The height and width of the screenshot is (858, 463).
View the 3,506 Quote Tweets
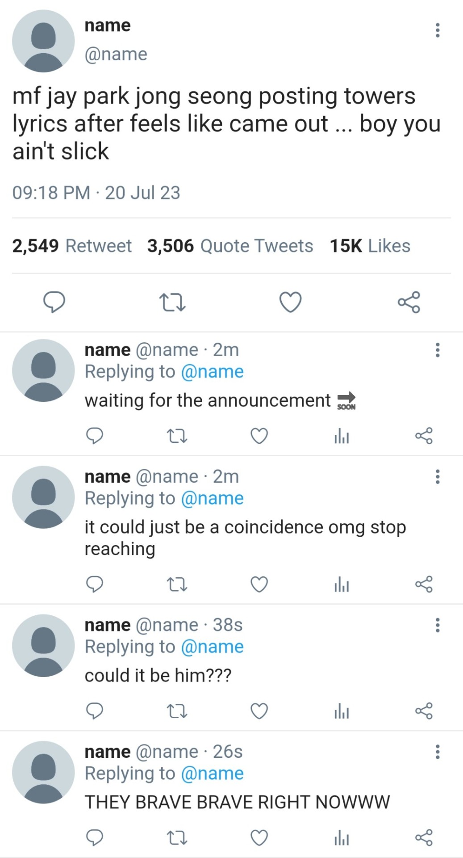(230, 246)
